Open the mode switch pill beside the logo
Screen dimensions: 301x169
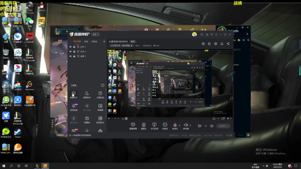(x=96, y=34)
